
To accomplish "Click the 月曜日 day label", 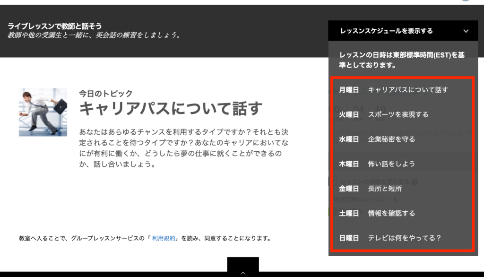I will [349, 90].
